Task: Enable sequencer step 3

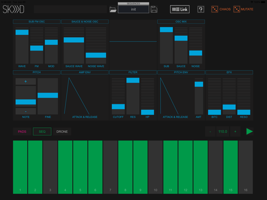Action: [x=50, y=167]
